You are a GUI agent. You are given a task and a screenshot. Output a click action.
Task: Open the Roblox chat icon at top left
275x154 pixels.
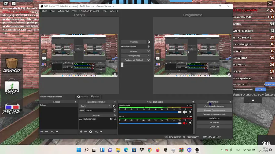click(x=13, y=3)
